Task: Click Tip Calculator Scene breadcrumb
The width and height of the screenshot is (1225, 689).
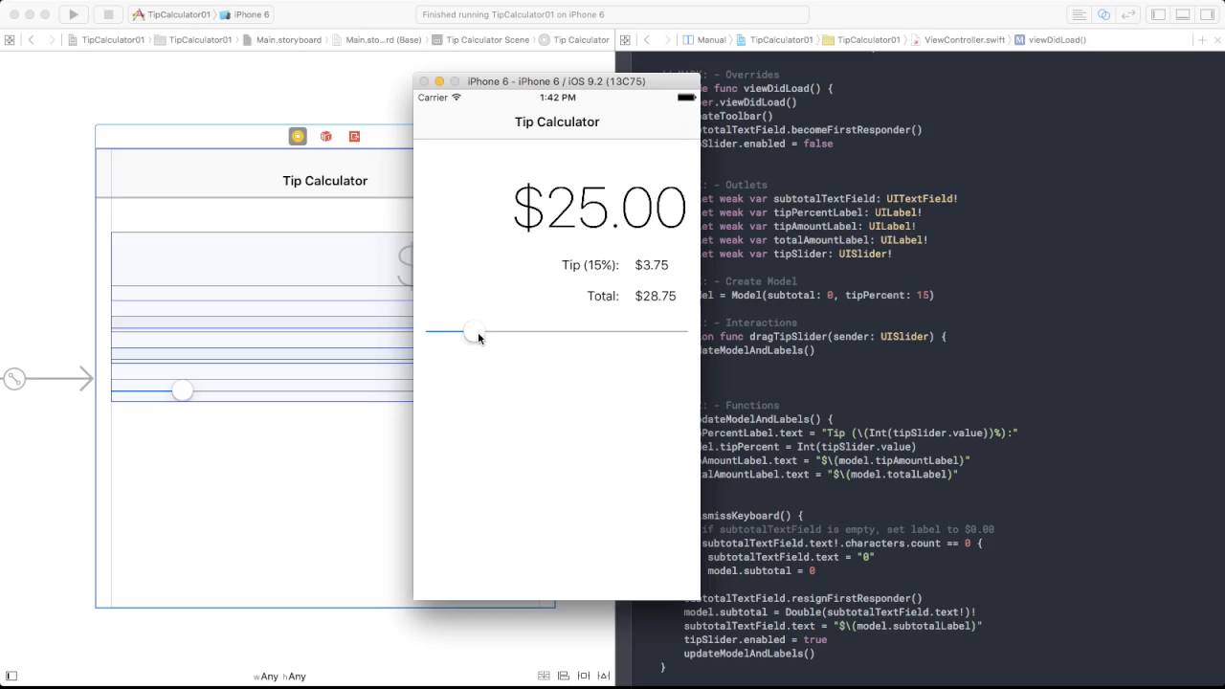Action: [480, 40]
